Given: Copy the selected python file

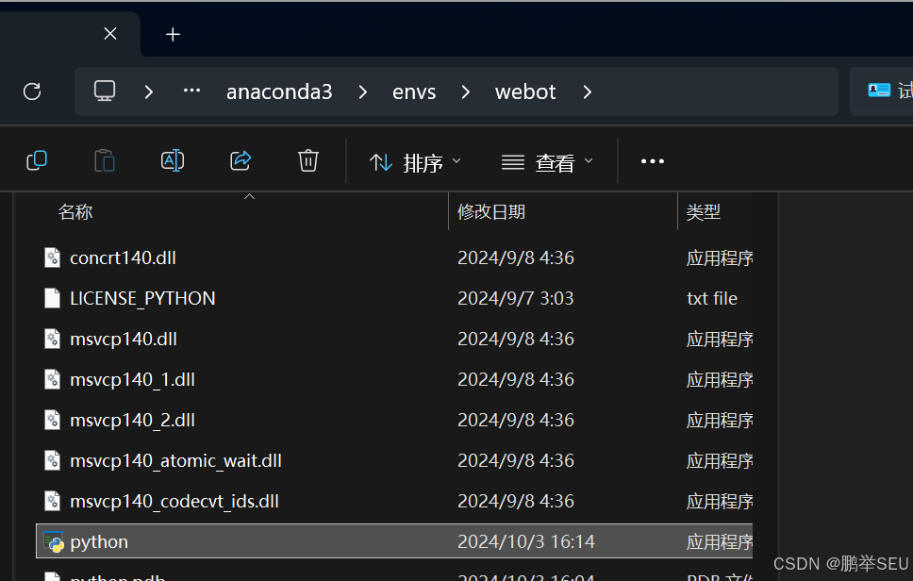Looking at the screenshot, I should point(36,160).
